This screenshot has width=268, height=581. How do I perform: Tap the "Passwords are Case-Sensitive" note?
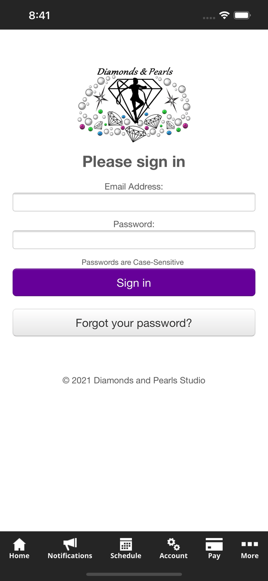[133, 262]
